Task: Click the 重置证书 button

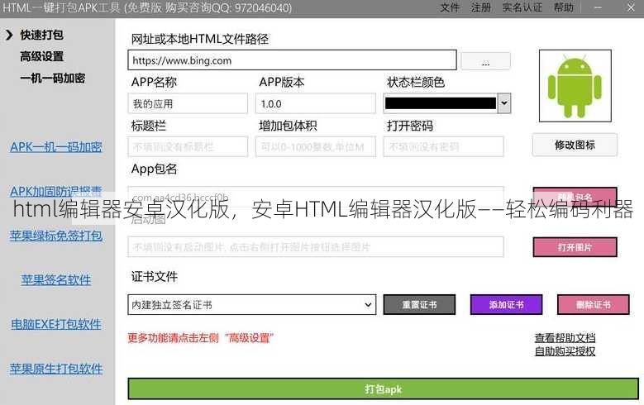Action: point(419,305)
